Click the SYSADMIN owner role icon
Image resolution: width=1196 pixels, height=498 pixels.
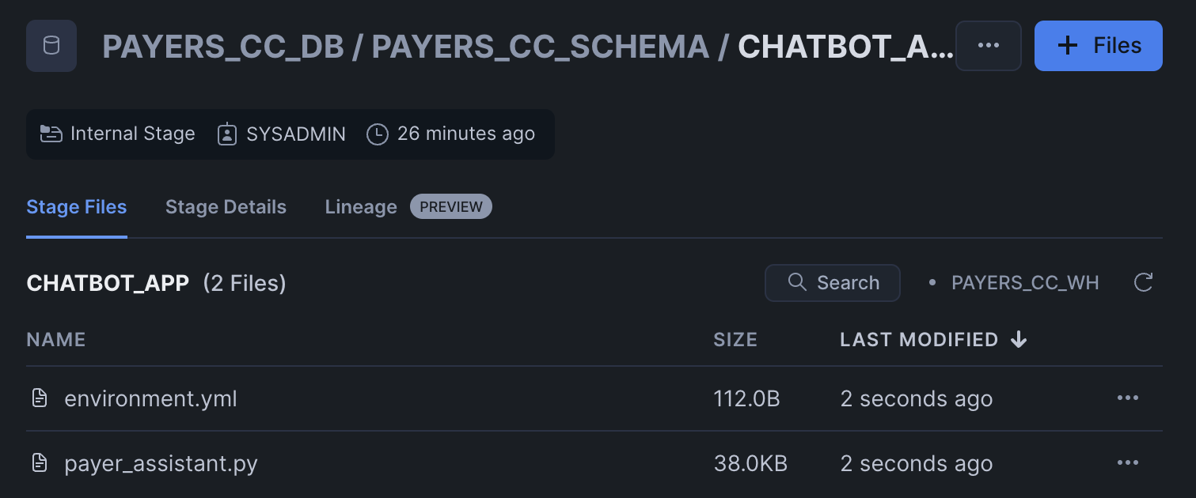pos(227,134)
